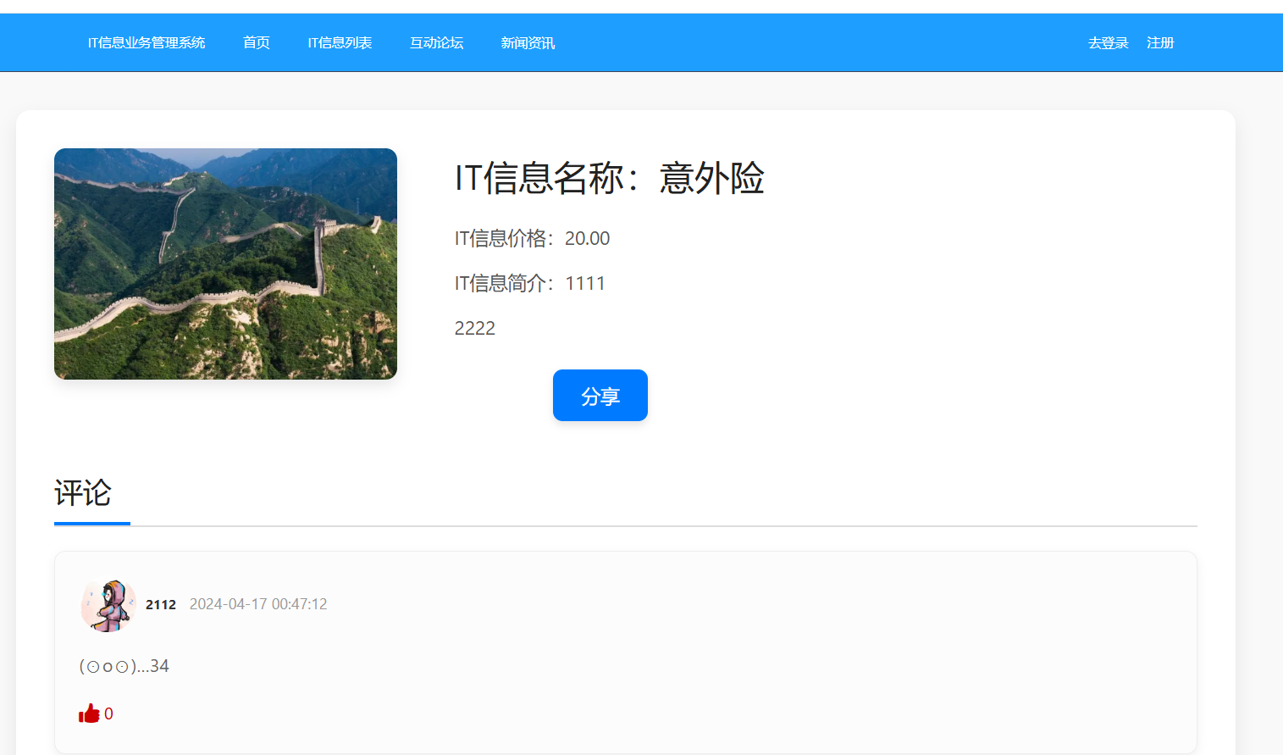This screenshot has height=755, width=1283.
Task: Click the IT信息价格 20.00 line
Action: pos(532,239)
